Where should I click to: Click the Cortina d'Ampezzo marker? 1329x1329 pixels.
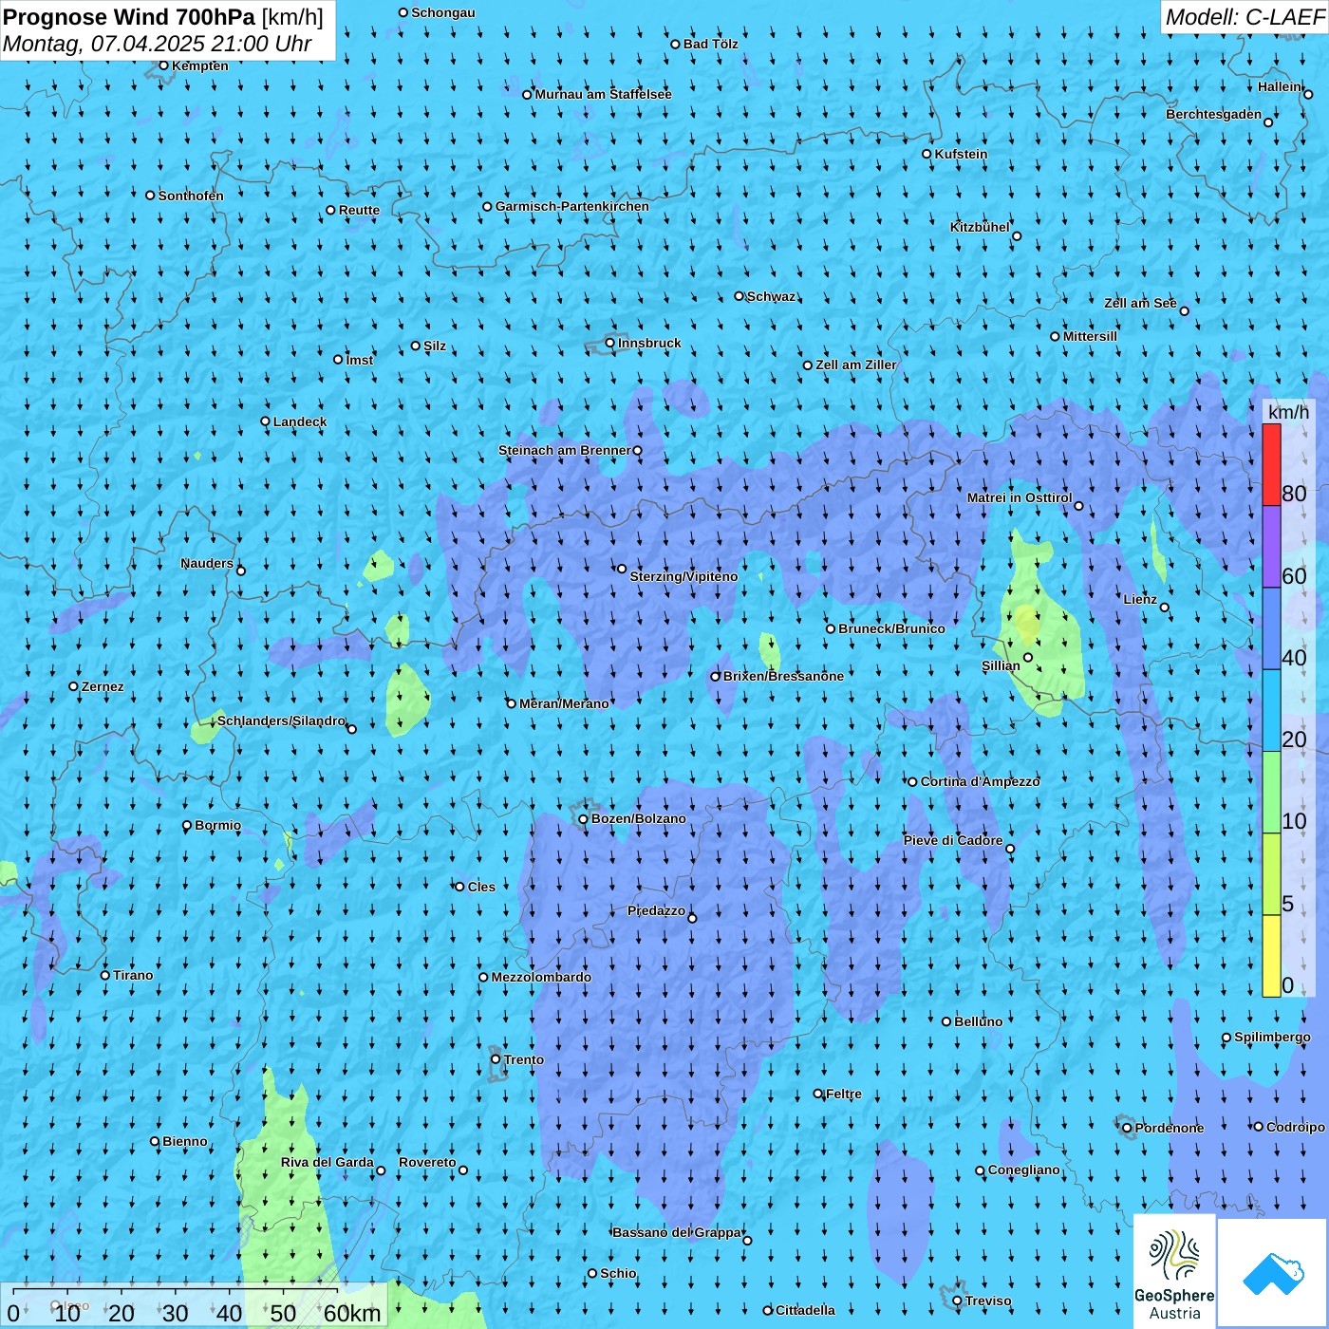pos(913,782)
